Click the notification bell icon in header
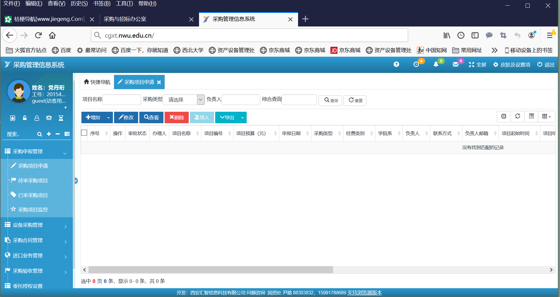This screenshot has height=297, width=560. (x=436, y=64)
